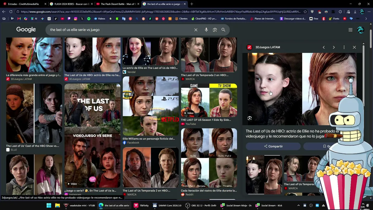Image resolution: width=373 pixels, height=210 pixels.
Task: Click the Gmail bookmark icon
Action: click(19, 19)
